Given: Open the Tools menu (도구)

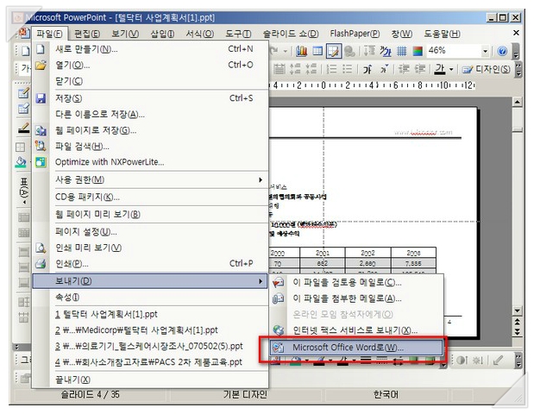Looking at the screenshot, I should point(238,34).
